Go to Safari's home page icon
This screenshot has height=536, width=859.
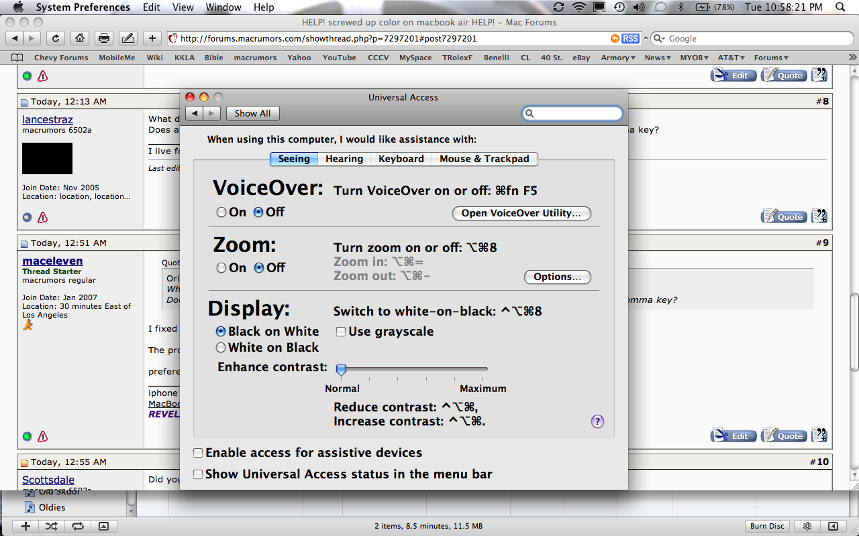79,38
